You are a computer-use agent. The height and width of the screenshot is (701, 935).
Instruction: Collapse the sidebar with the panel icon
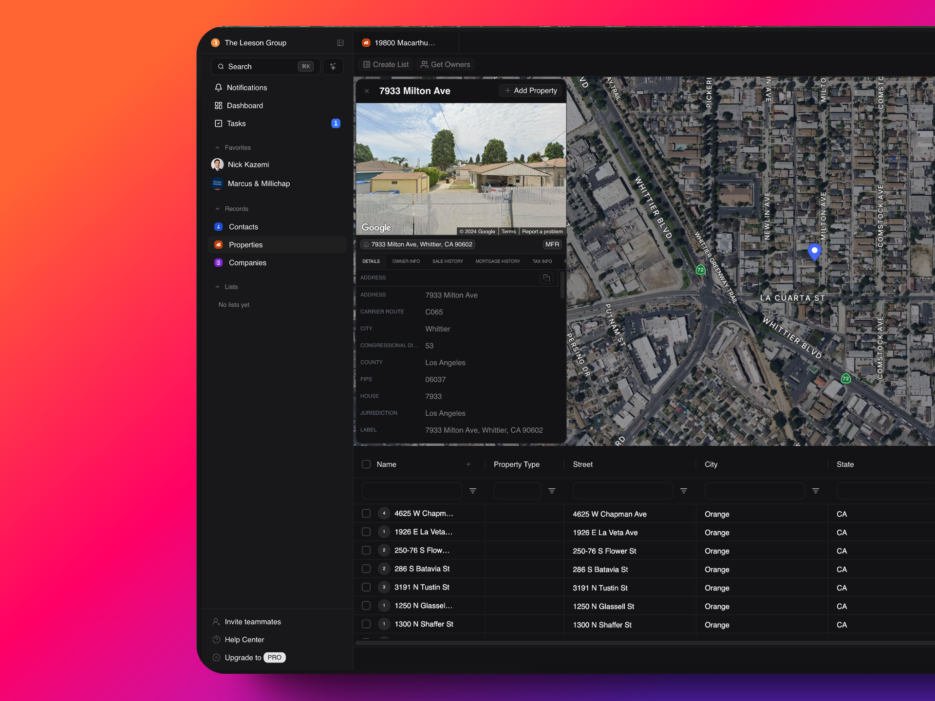340,43
